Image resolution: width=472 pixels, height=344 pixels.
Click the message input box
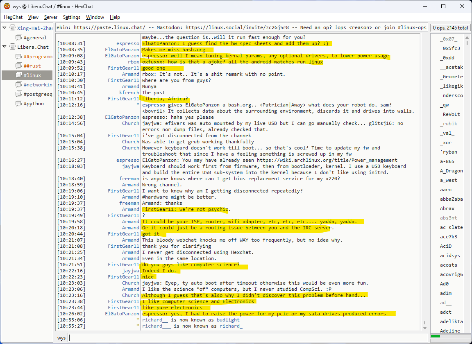click(246, 338)
